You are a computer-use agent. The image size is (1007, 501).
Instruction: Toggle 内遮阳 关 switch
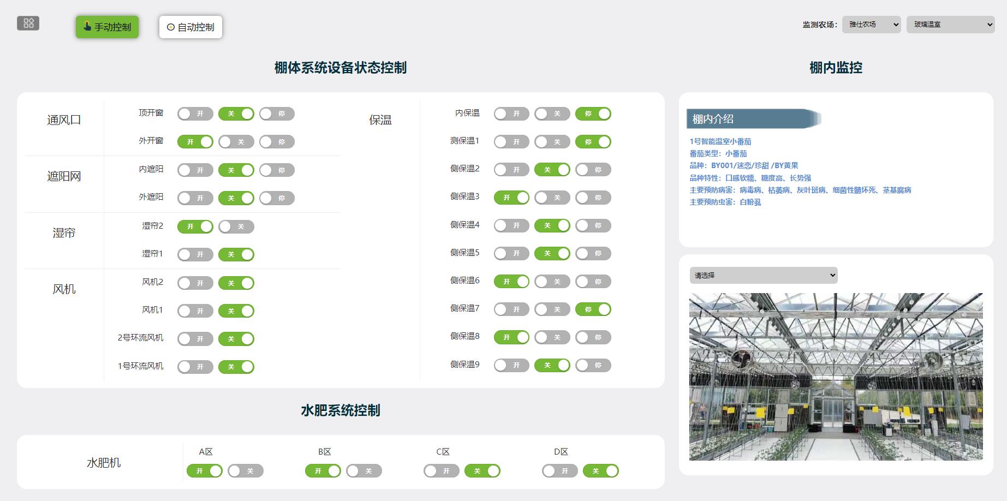236,170
